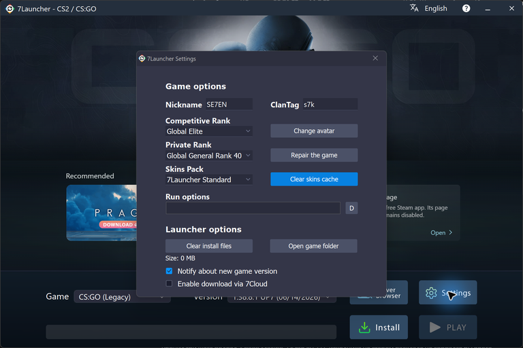Click Clear install files button
Screen dimensions: 523x348
(x=209, y=246)
